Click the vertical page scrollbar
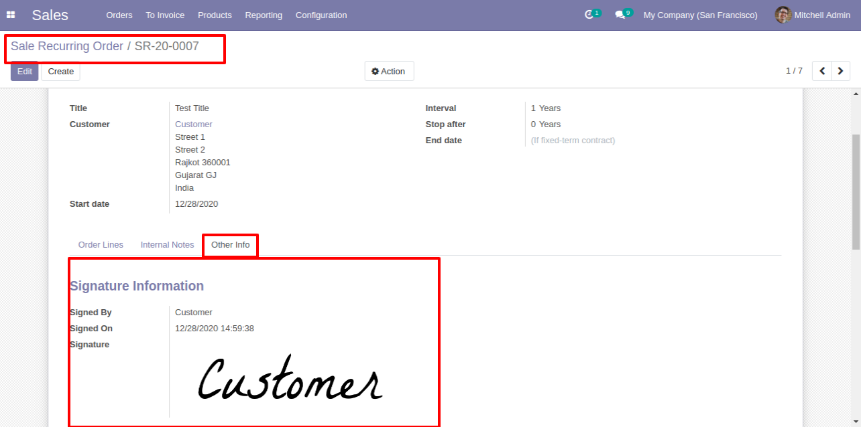Image resolution: width=861 pixels, height=427 pixels. [856, 191]
